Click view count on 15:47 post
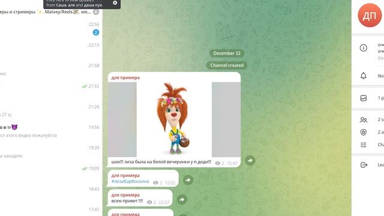Screen dimensions: 384x216 [x=220, y=163]
